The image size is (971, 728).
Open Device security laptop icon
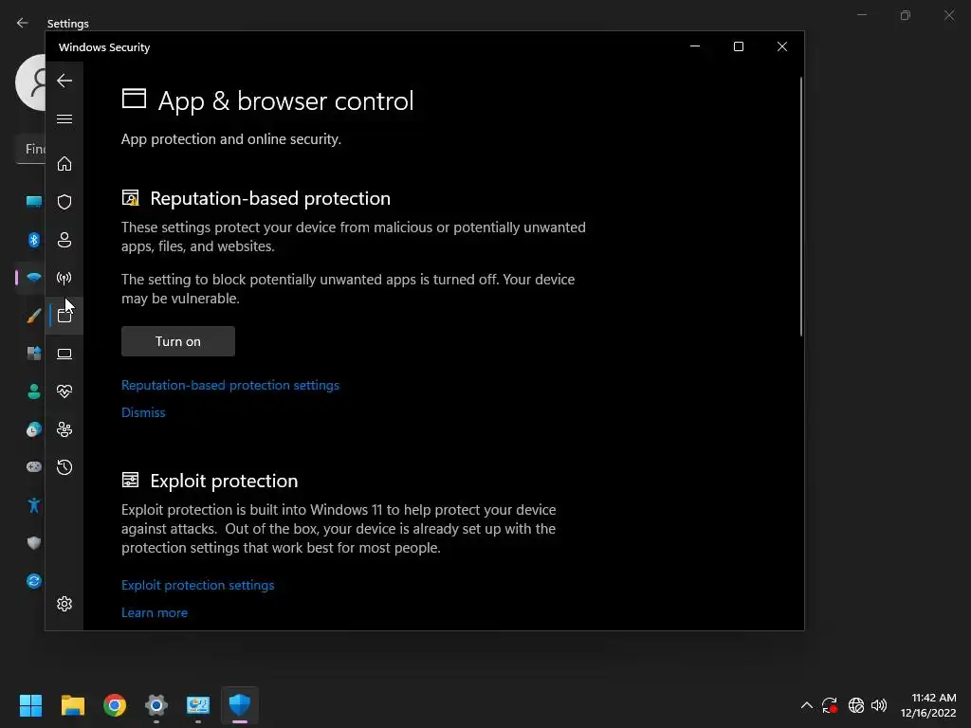(x=64, y=354)
